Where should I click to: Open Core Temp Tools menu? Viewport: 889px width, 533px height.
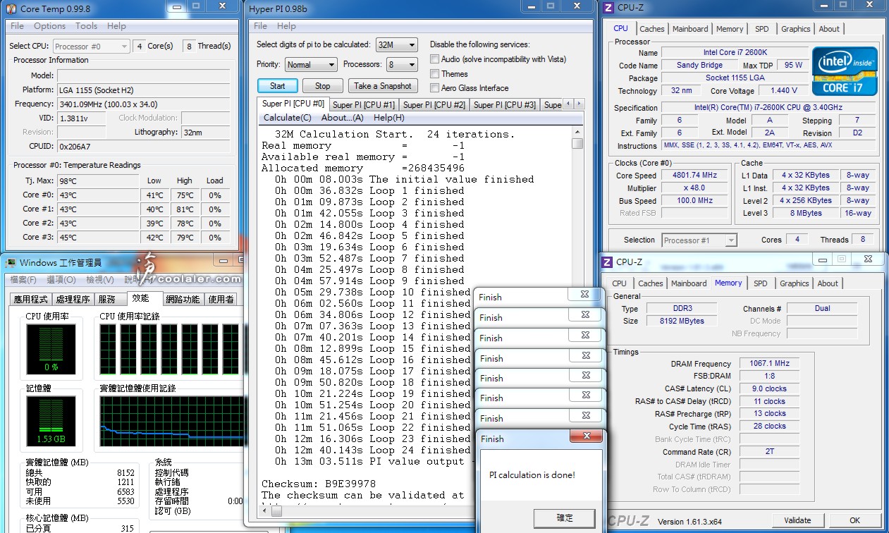click(86, 26)
